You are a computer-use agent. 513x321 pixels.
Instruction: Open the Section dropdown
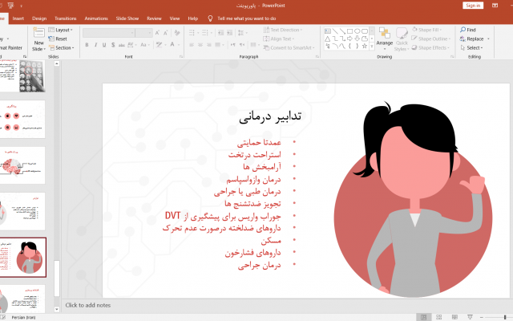point(62,48)
